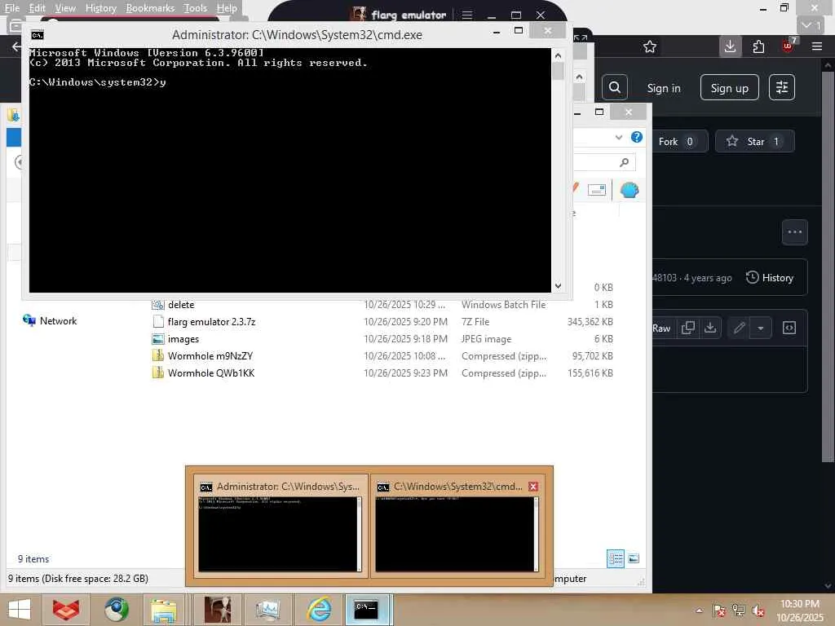Click the cmd window system menu icon
The height and width of the screenshot is (626, 835).
tap(38, 35)
